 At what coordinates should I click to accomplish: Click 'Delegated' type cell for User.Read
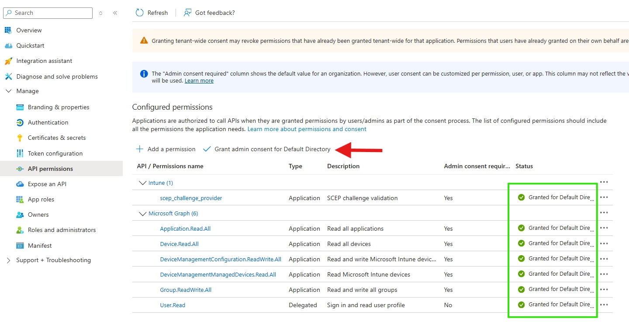(x=303, y=305)
